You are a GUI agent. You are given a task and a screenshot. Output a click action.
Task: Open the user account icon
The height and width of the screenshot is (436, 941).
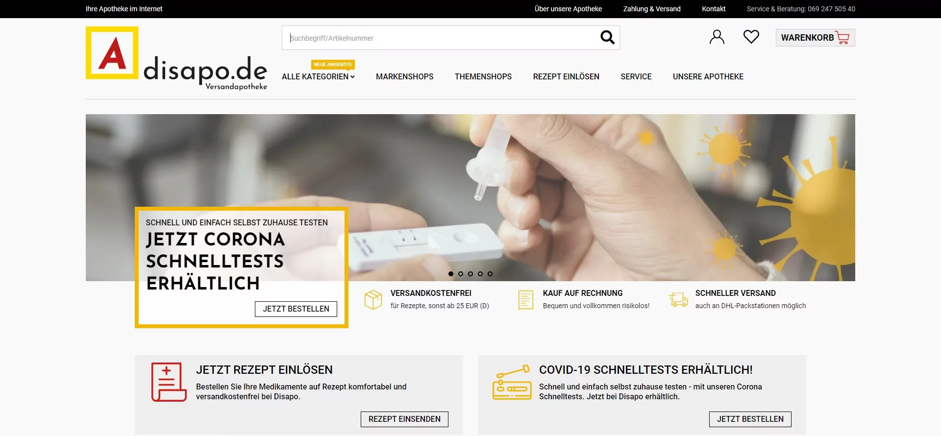(x=717, y=37)
